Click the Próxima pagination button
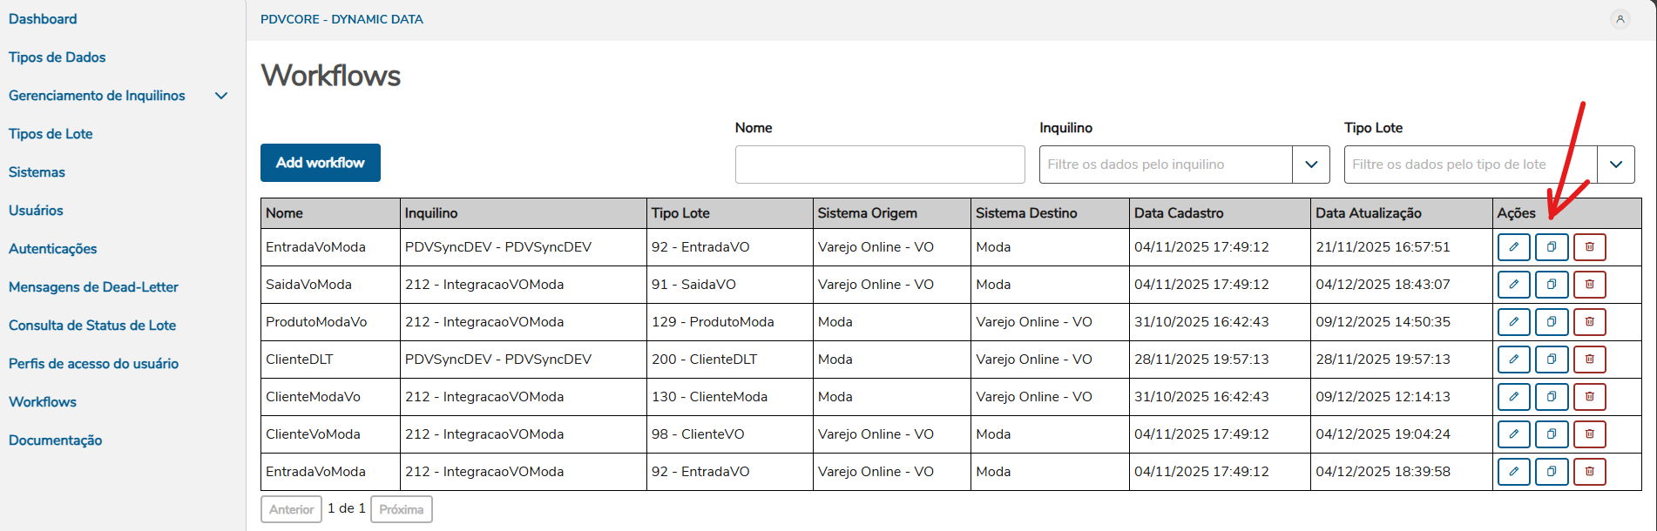Screen dimensions: 1657x531 [401, 509]
